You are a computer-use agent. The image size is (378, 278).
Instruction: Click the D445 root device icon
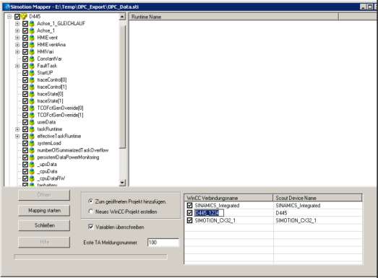click(x=24, y=17)
